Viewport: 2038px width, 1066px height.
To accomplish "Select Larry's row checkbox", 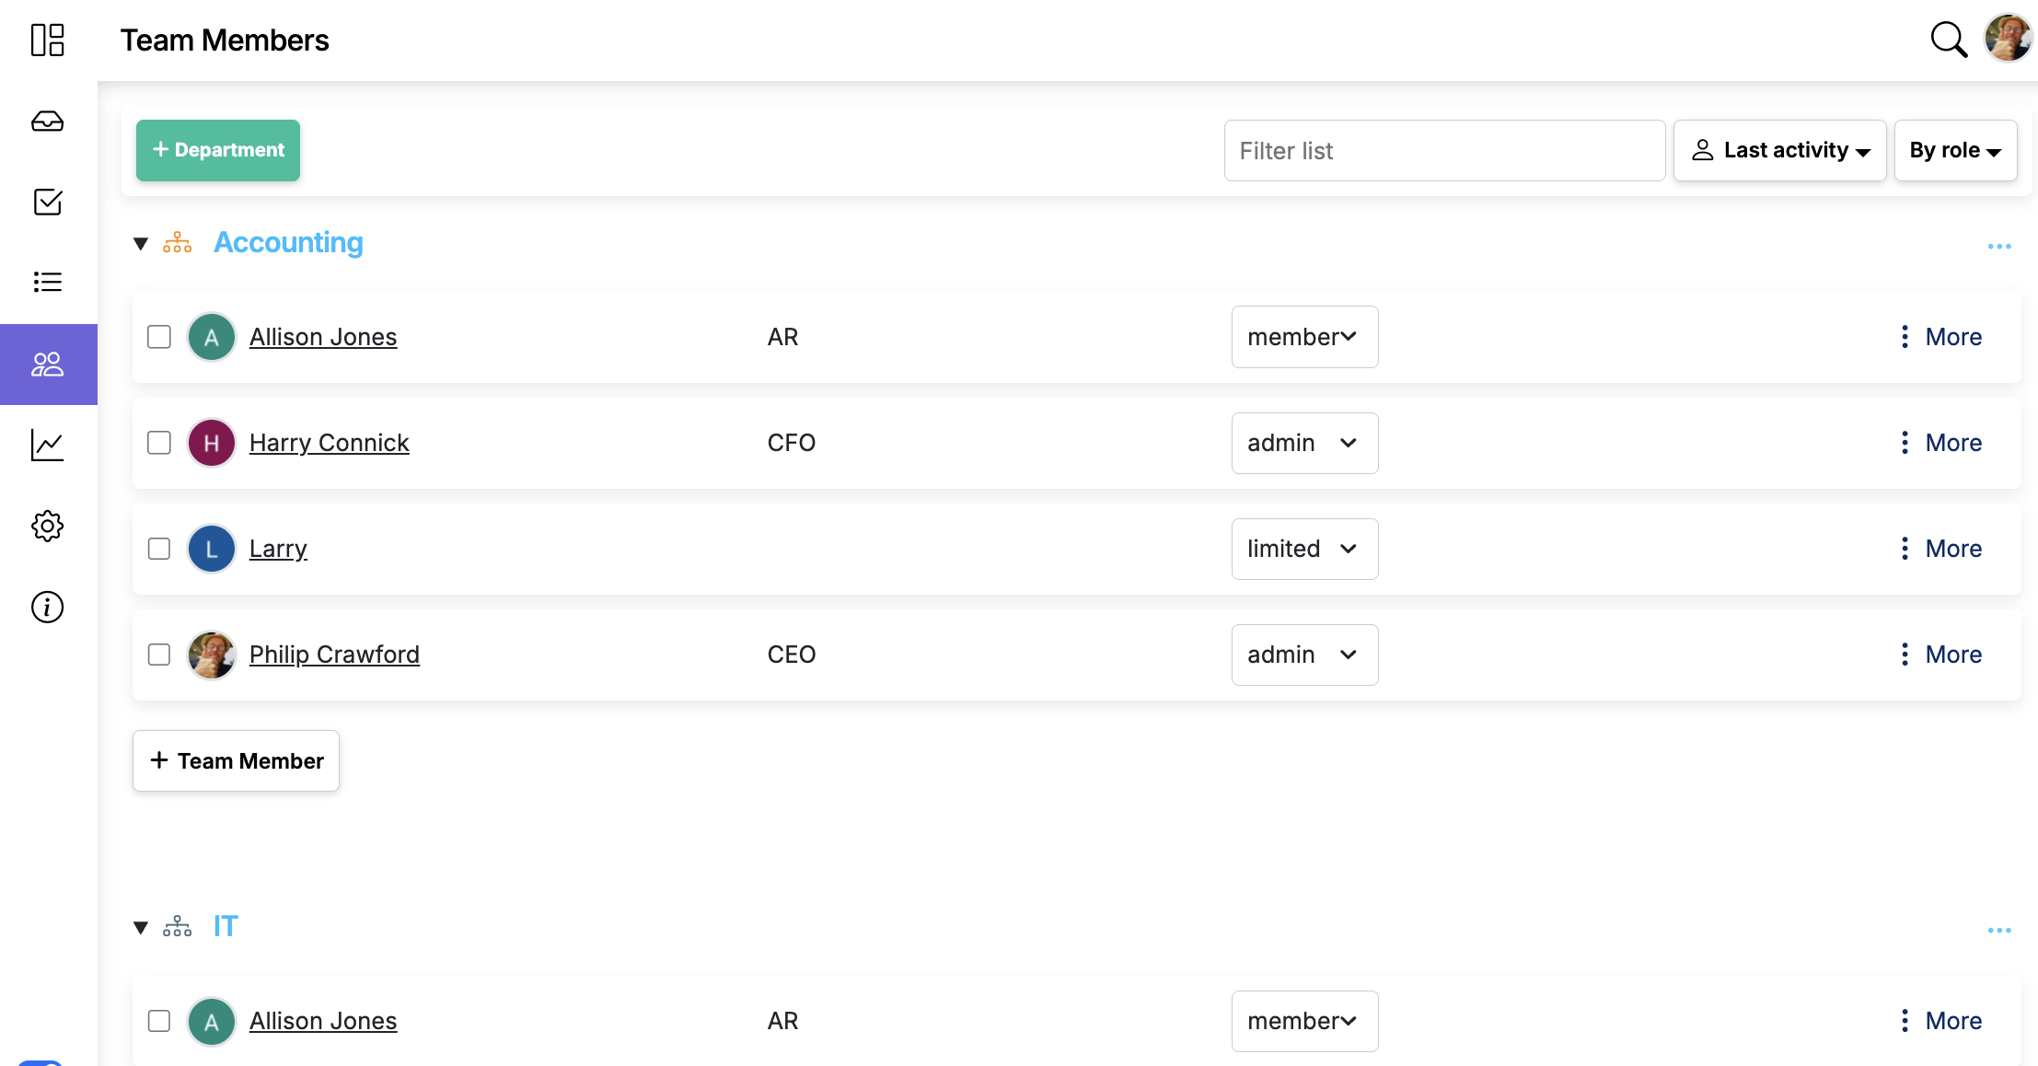I will tap(159, 549).
